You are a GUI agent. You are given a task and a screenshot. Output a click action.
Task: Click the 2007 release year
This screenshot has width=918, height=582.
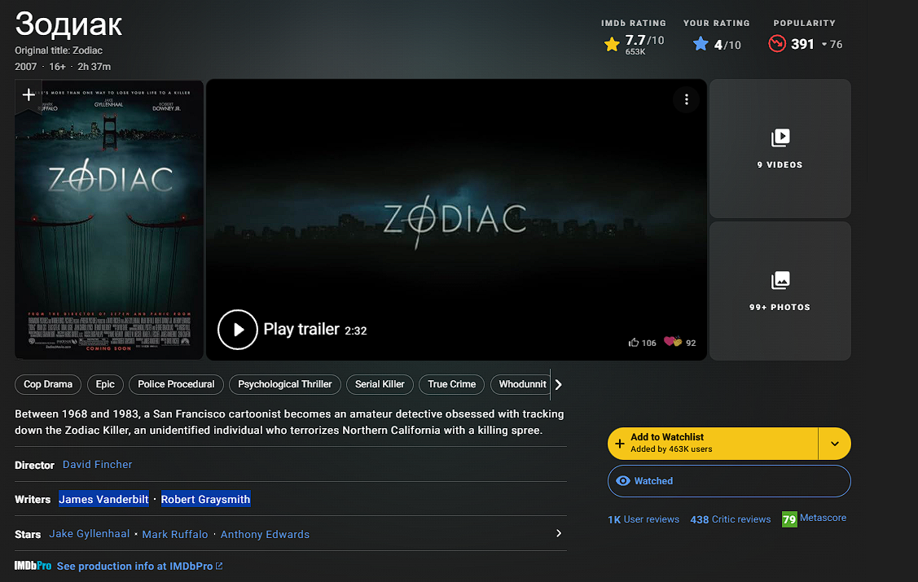26,67
